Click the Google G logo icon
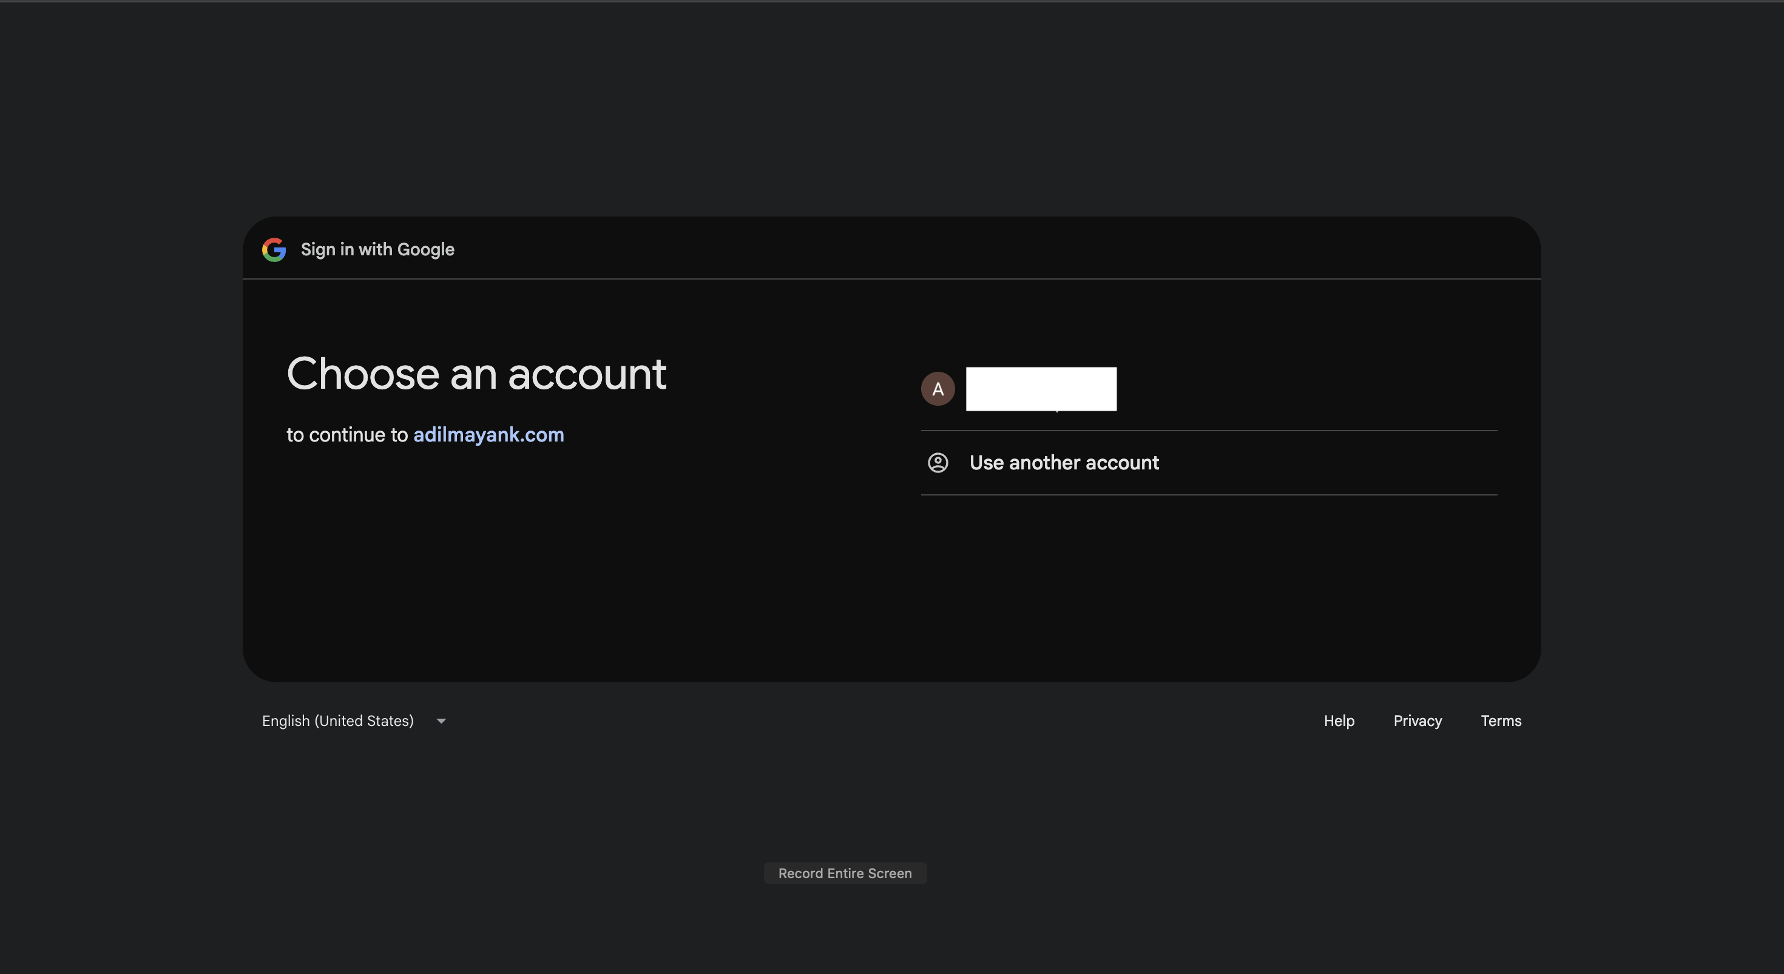The image size is (1784, 974). click(x=274, y=250)
